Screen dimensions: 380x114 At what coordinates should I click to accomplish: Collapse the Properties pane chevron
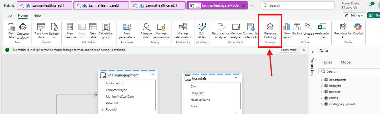tap(312, 52)
